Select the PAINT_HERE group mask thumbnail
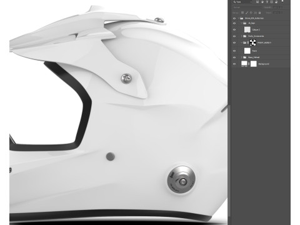This screenshot has height=225, width=300. coord(252,42)
